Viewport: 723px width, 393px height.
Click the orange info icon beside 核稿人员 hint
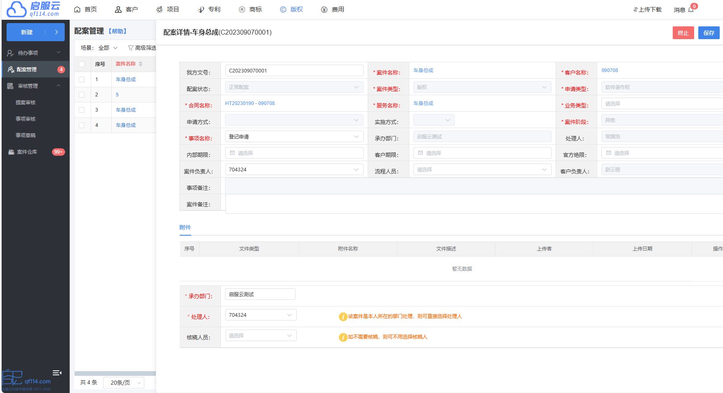click(343, 337)
